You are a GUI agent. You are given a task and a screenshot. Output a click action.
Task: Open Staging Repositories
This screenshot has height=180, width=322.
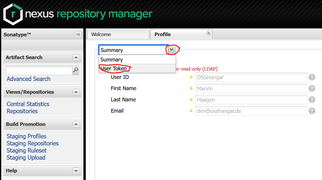tap(33, 143)
